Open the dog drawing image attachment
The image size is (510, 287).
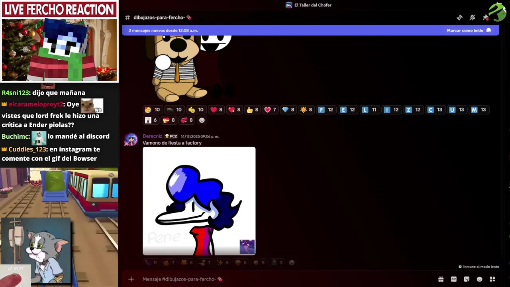[187, 69]
